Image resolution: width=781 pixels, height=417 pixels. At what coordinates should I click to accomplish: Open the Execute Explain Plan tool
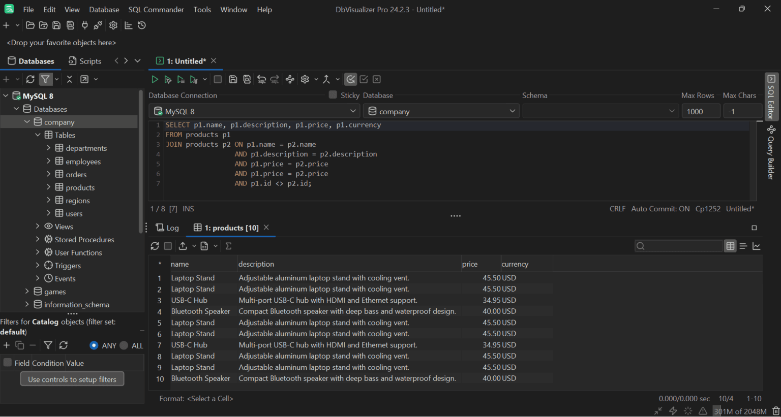194,79
